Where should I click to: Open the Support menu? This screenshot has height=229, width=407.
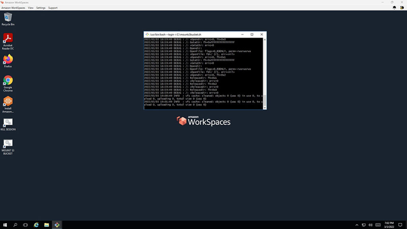click(x=53, y=8)
